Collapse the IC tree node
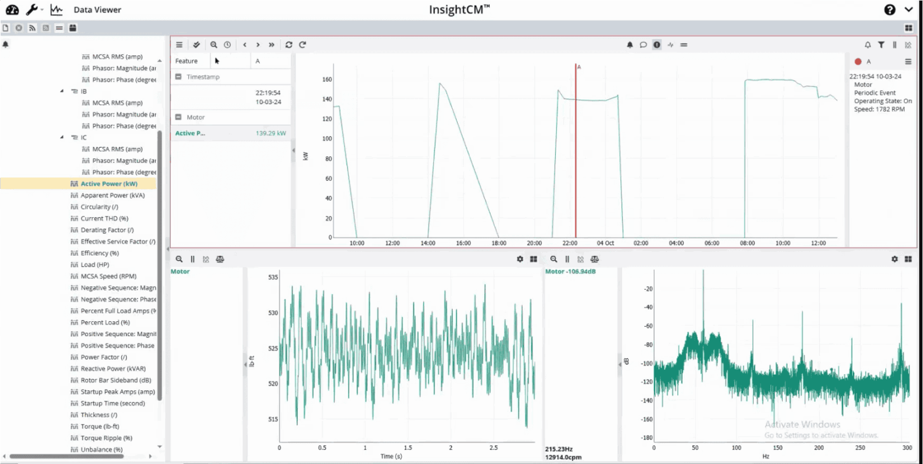Screen dimensions: 923x464 click(62, 138)
